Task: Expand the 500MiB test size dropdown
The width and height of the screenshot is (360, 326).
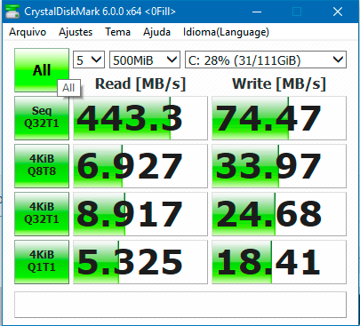Action: click(145, 60)
